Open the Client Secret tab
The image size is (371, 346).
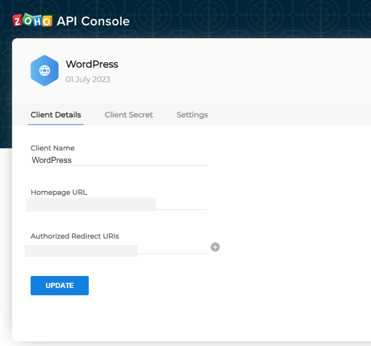pos(129,115)
